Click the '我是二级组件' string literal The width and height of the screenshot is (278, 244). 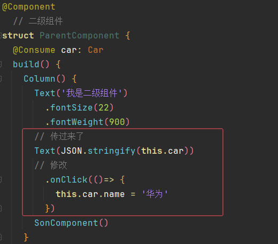[92, 93]
